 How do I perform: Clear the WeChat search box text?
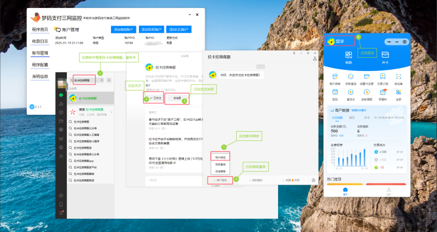102,80
